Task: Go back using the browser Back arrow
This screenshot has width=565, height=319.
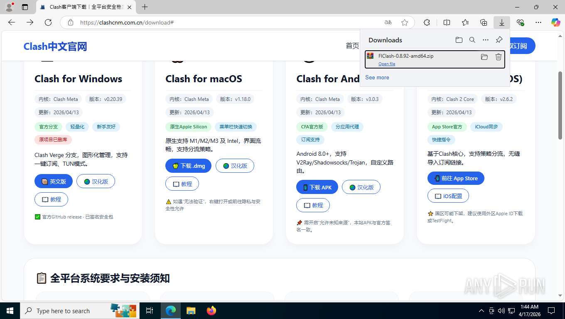Action: (12, 22)
